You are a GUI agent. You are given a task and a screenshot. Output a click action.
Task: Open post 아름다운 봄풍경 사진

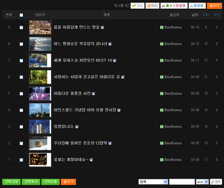[x=72, y=93]
